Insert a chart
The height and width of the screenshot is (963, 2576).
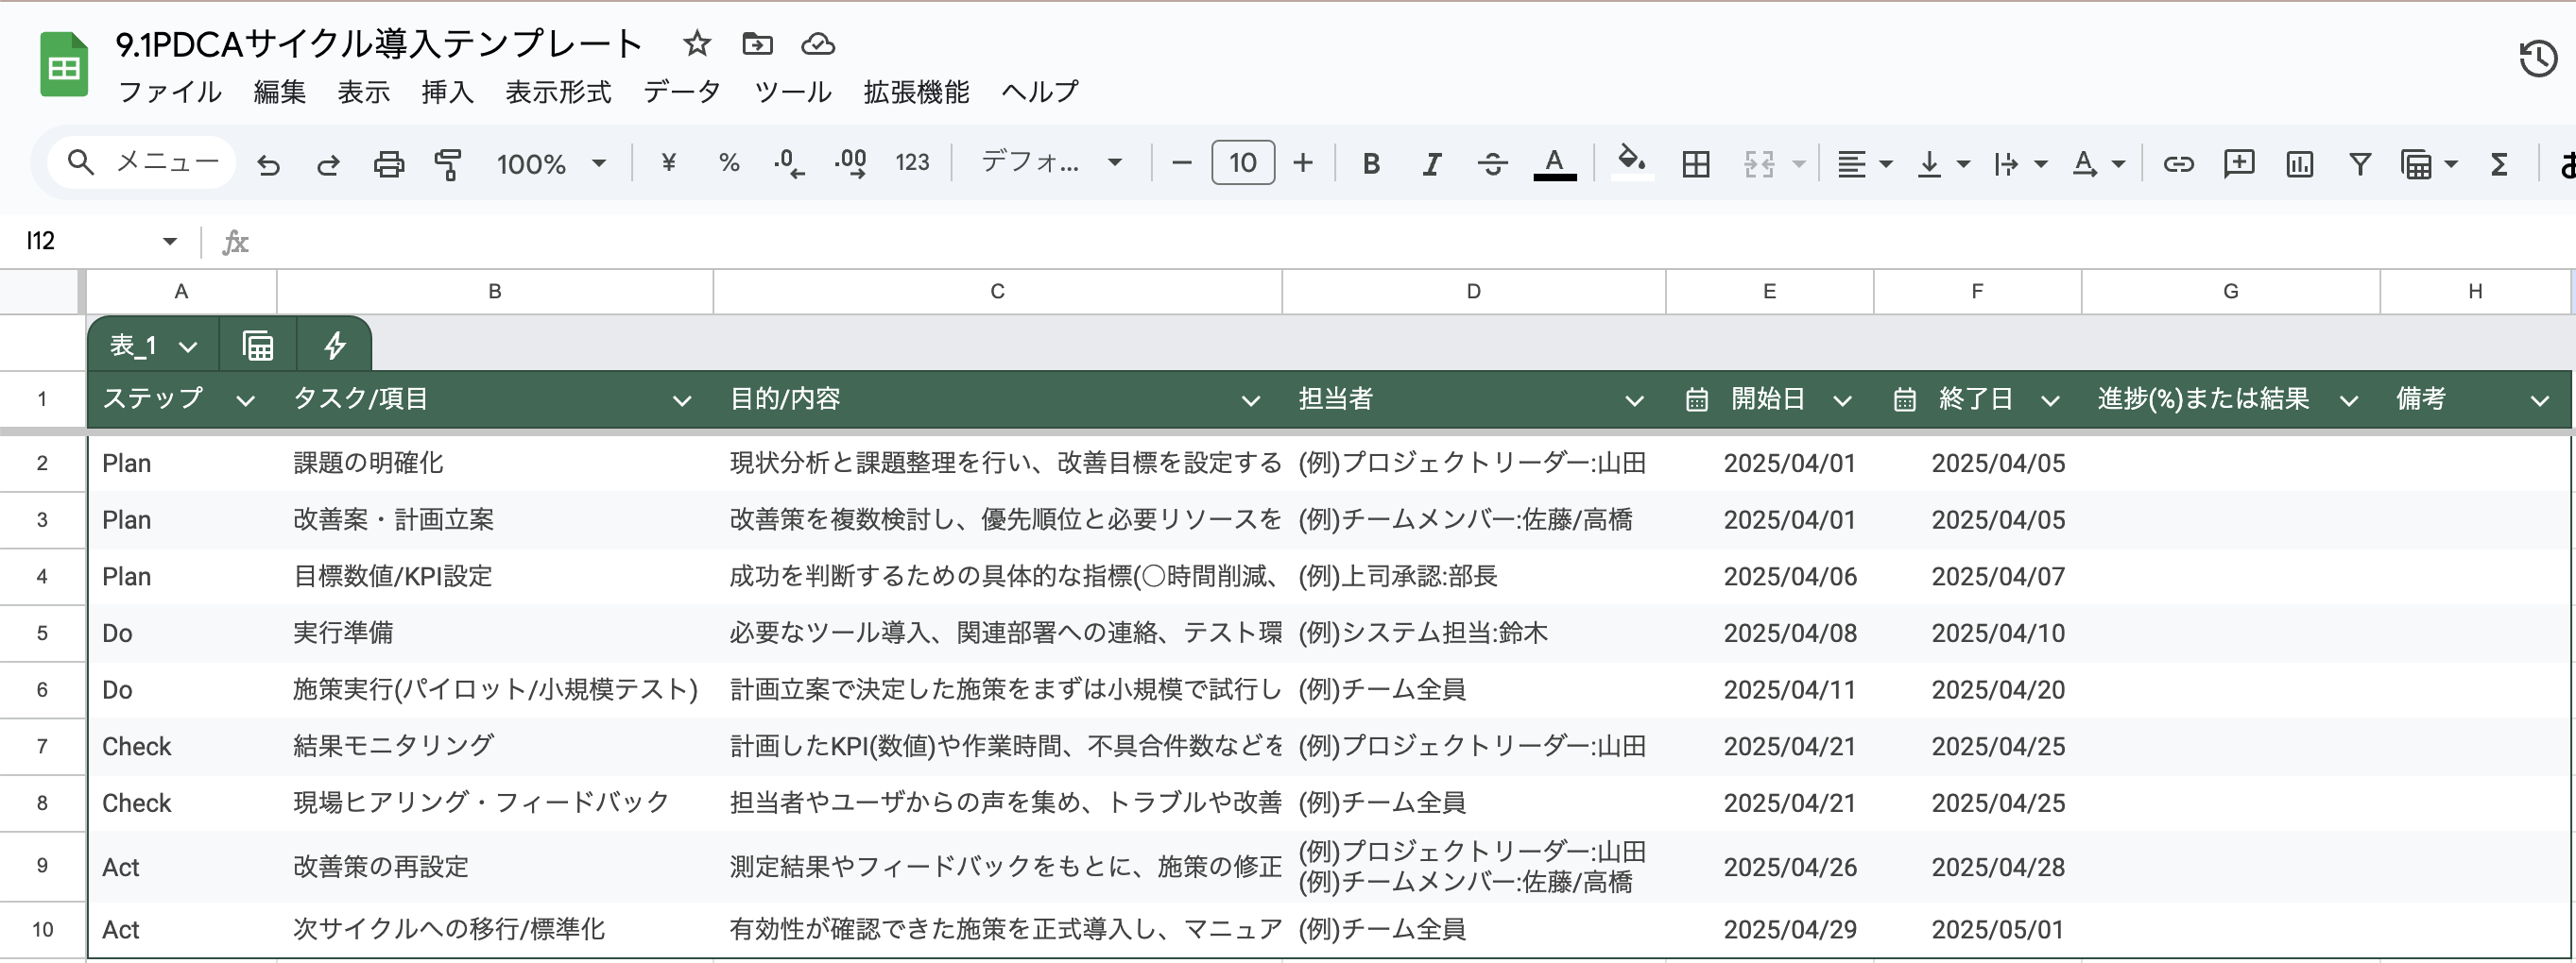click(2298, 162)
